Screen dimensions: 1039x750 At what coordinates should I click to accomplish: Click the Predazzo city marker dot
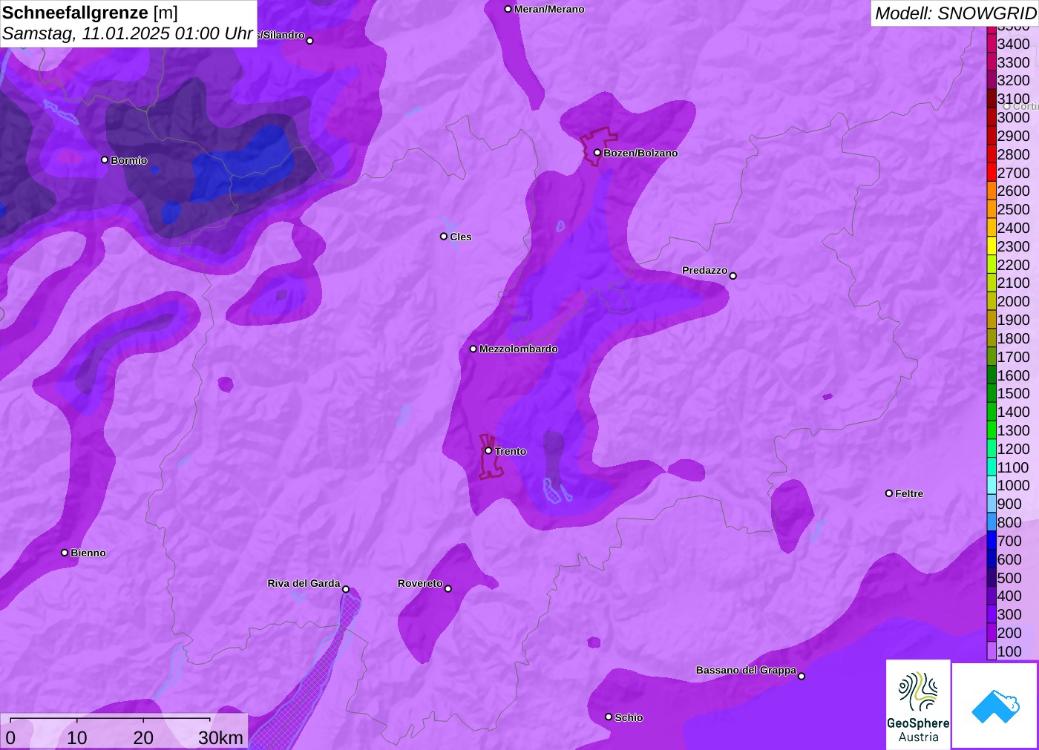click(733, 275)
